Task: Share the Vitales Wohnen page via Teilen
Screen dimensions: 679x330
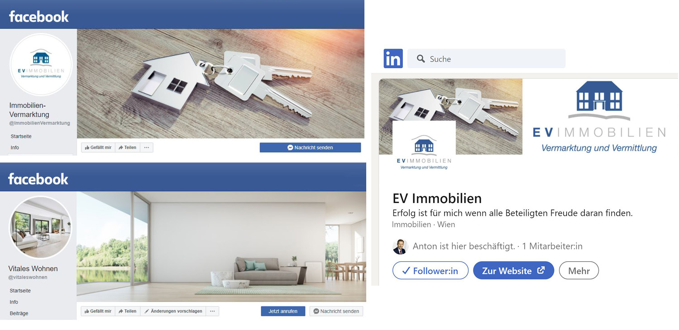Action: click(128, 311)
